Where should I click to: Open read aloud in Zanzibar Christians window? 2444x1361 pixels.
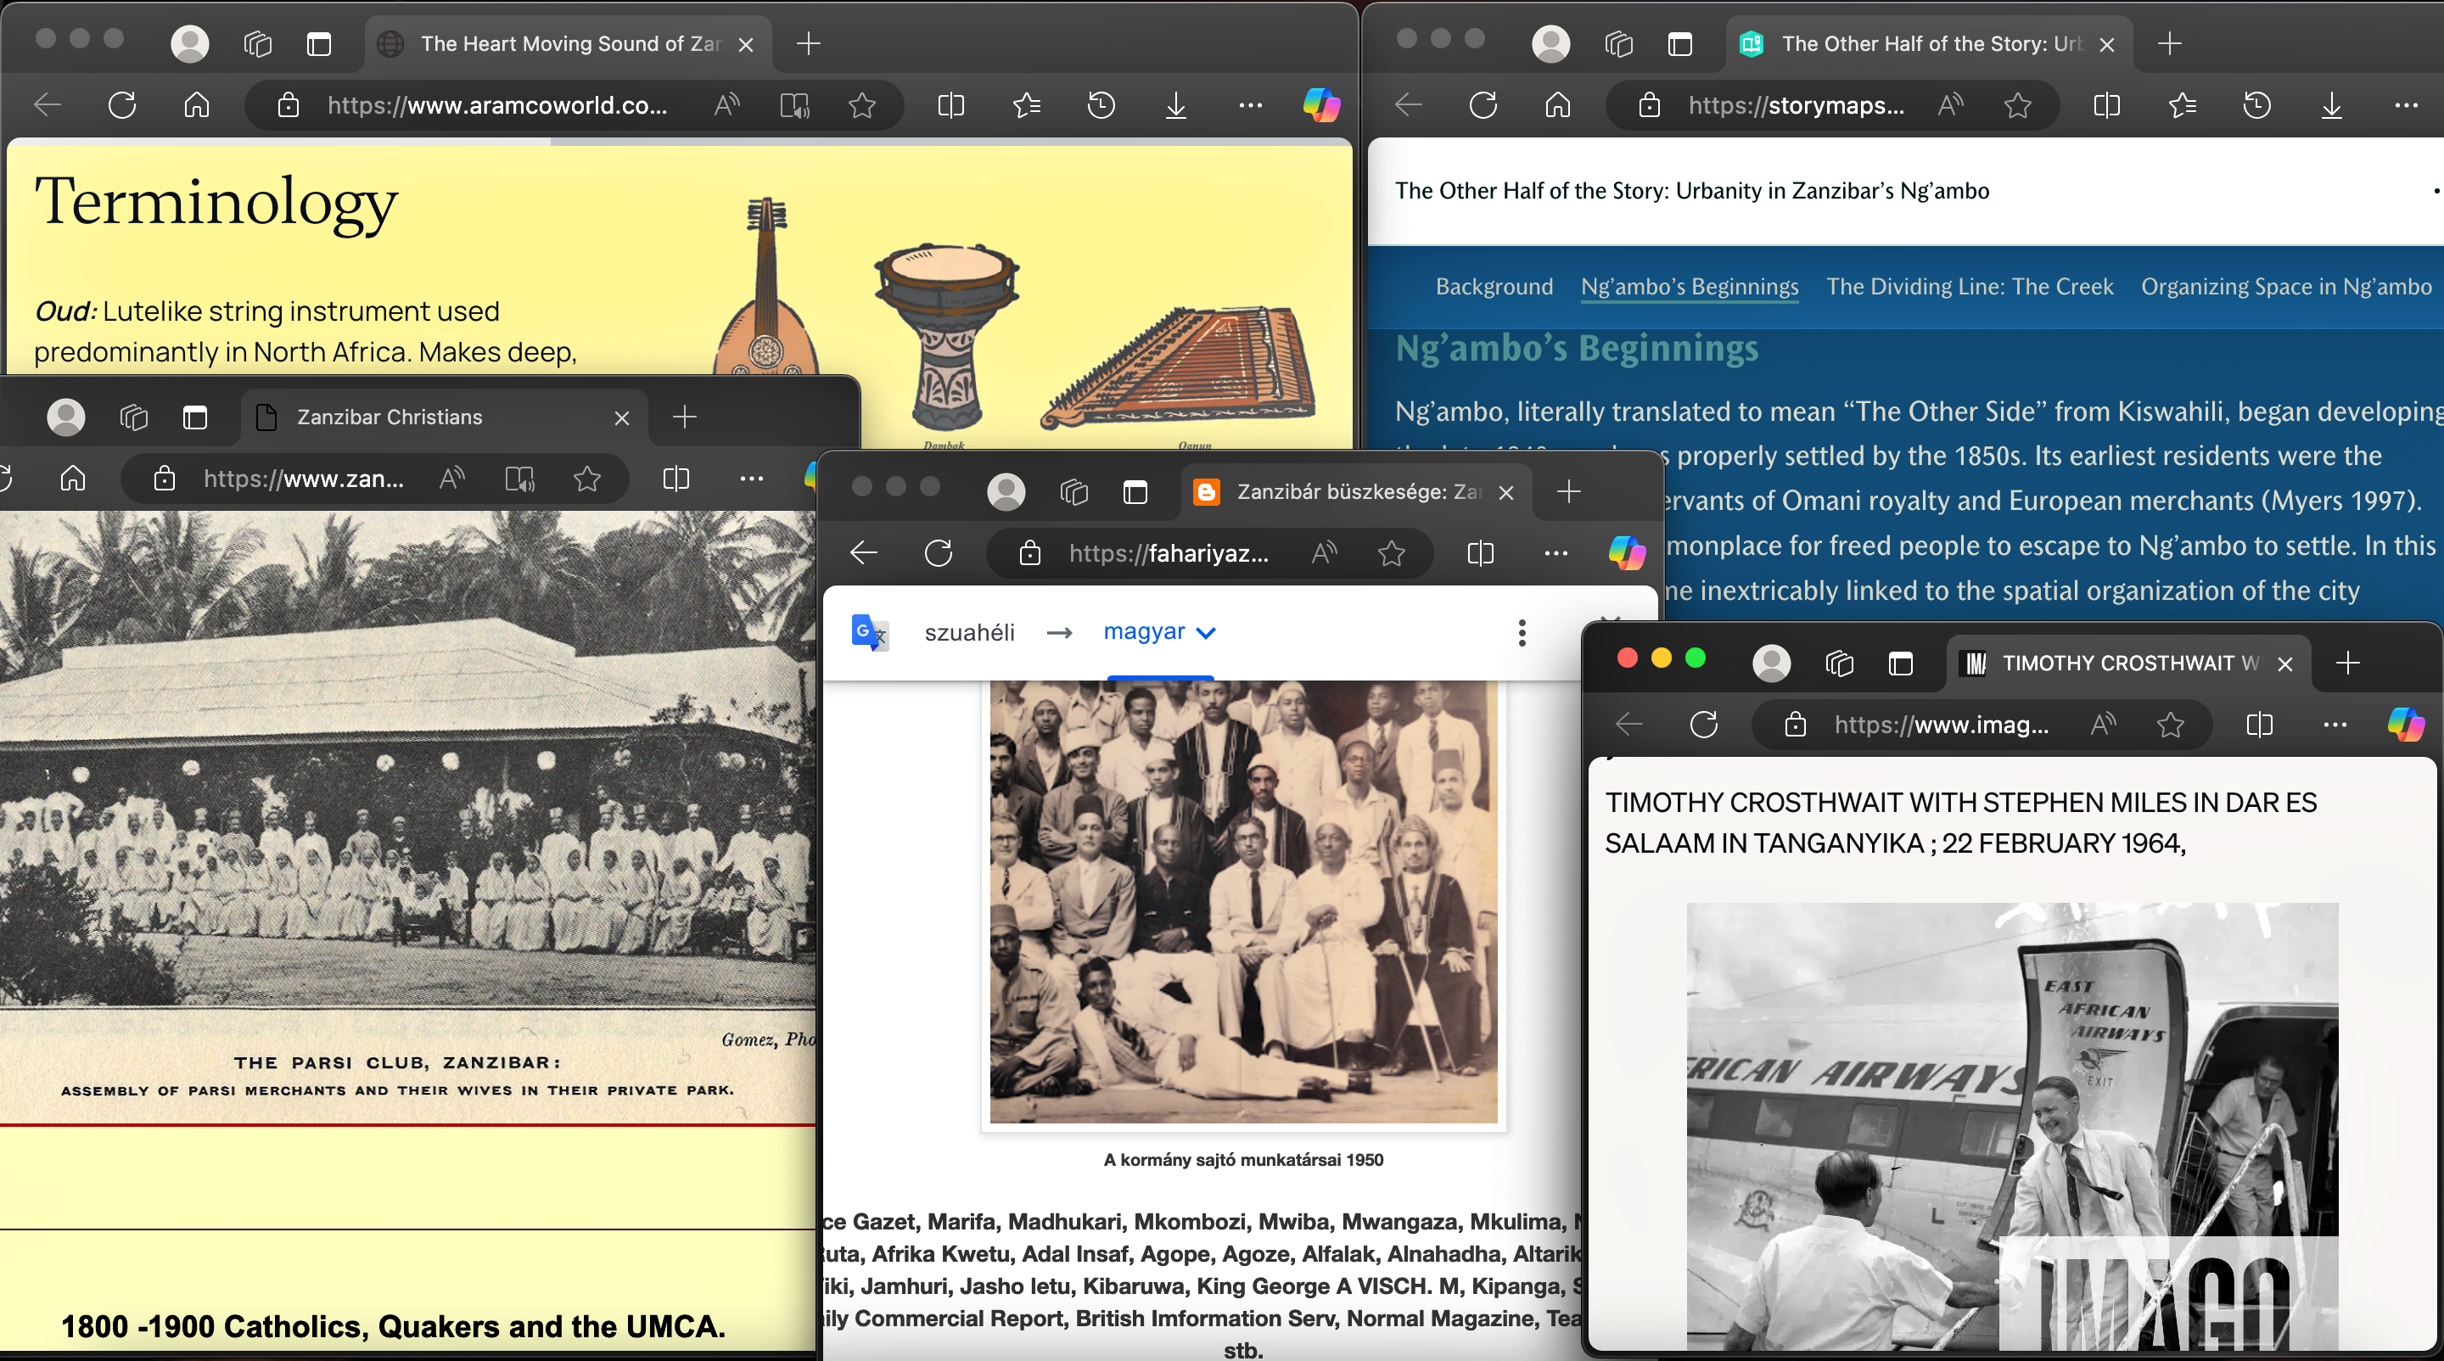click(x=451, y=478)
